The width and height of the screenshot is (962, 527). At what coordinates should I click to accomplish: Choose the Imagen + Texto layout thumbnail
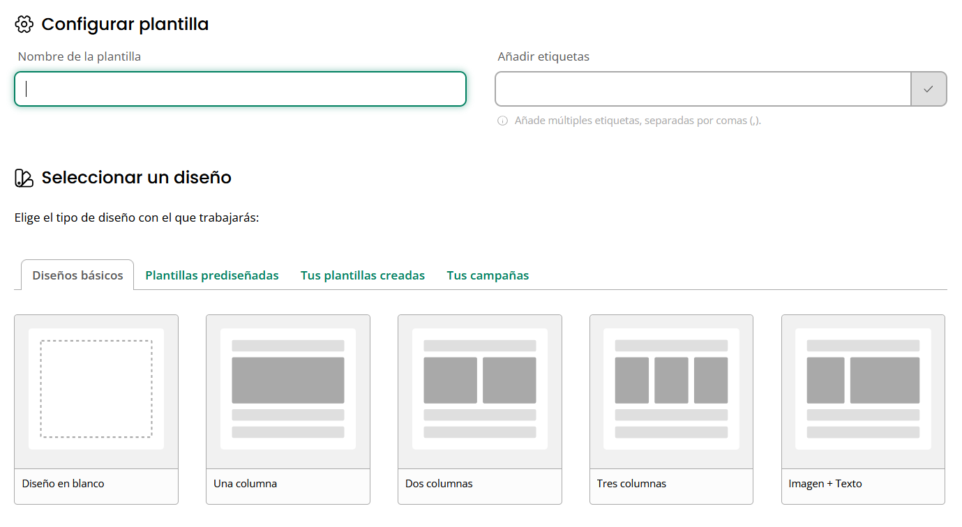click(x=863, y=389)
